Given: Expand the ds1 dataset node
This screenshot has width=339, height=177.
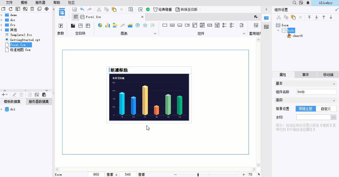Looking at the screenshot, I should coord(2,109).
